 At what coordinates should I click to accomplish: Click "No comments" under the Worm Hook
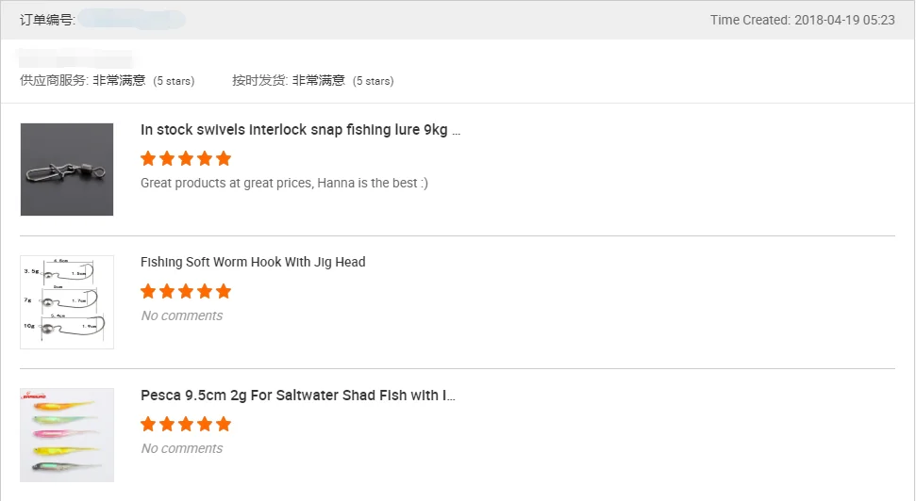point(182,315)
